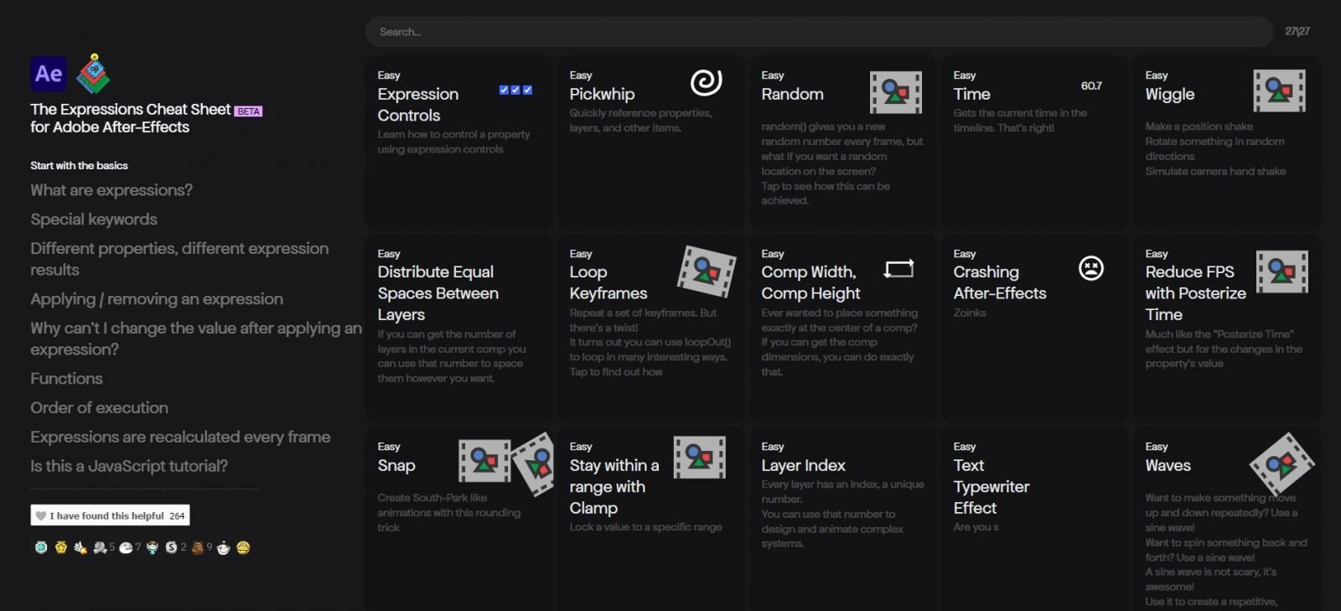Image resolution: width=1341 pixels, height=611 pixels.
Task: Click the angel award icon
Action: click(x=152, y=547)
